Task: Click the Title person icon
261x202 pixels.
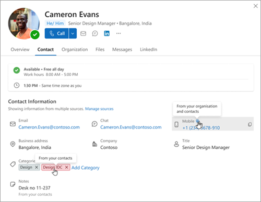Action: (176, 144)
